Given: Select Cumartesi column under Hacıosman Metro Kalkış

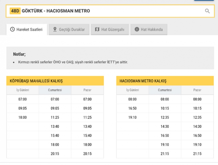Looking at the screenshot, I should (165, 90).
